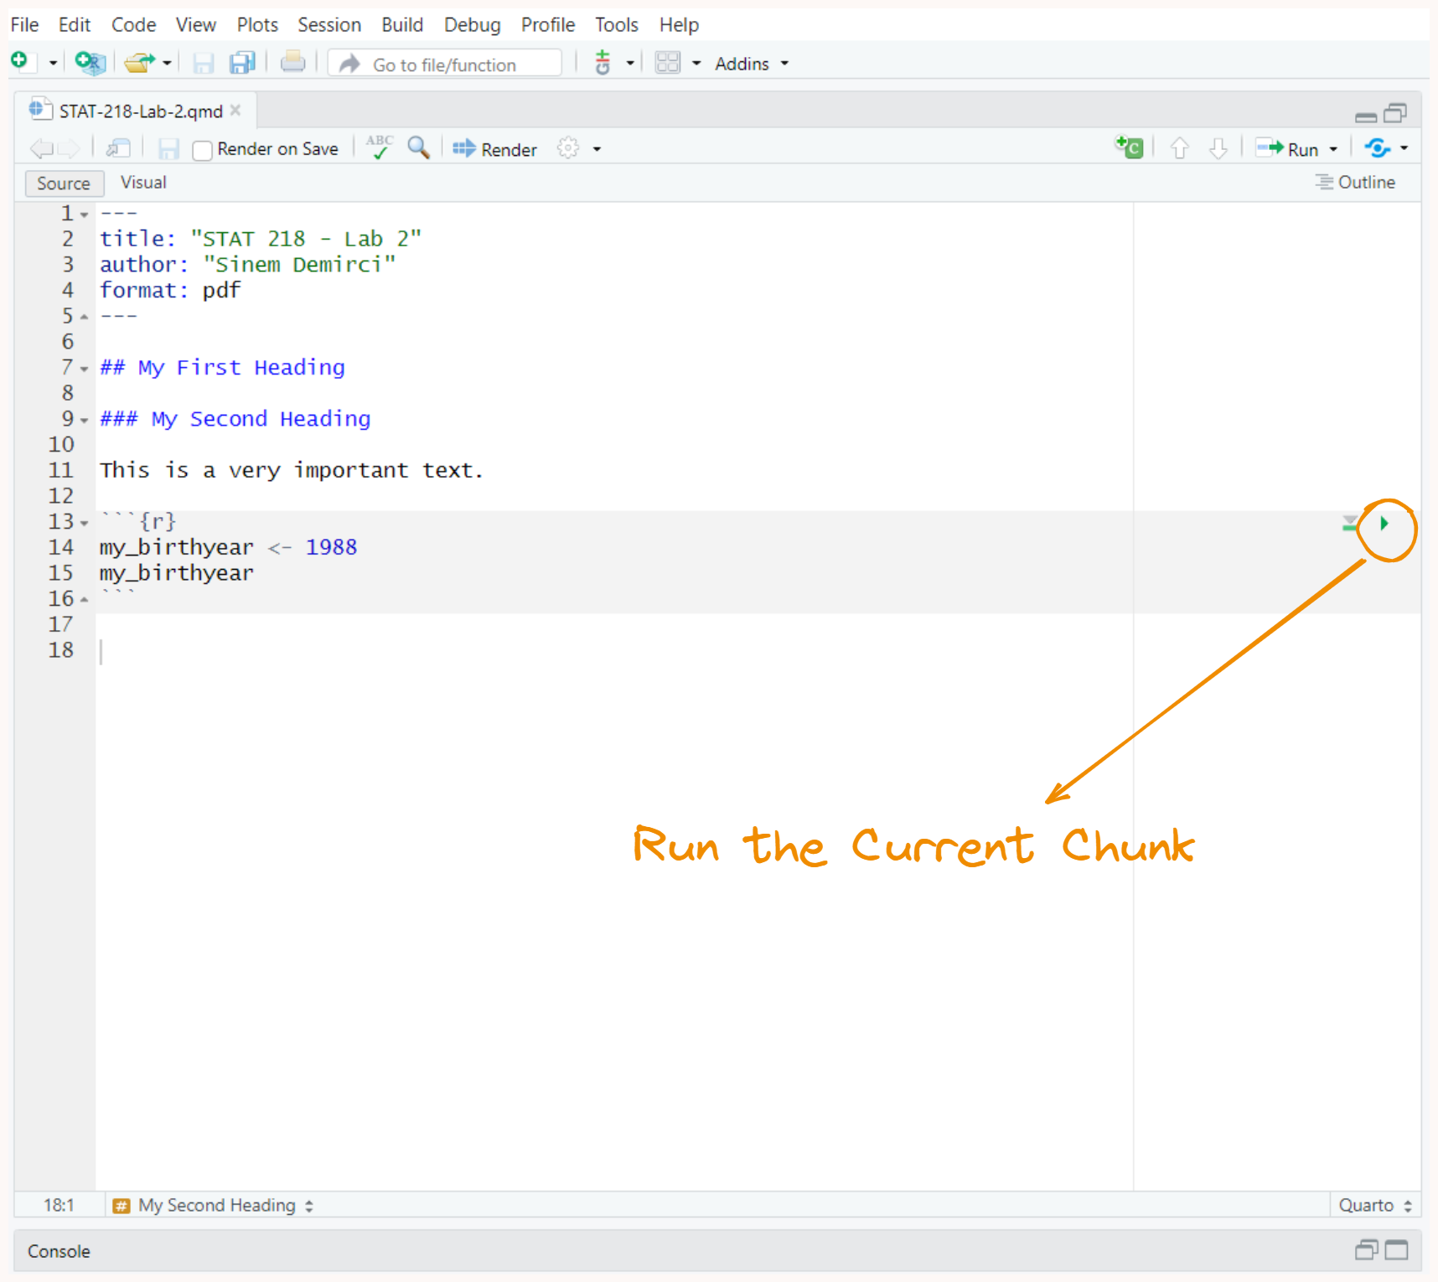Click the Render button

[x=495, y=149]
